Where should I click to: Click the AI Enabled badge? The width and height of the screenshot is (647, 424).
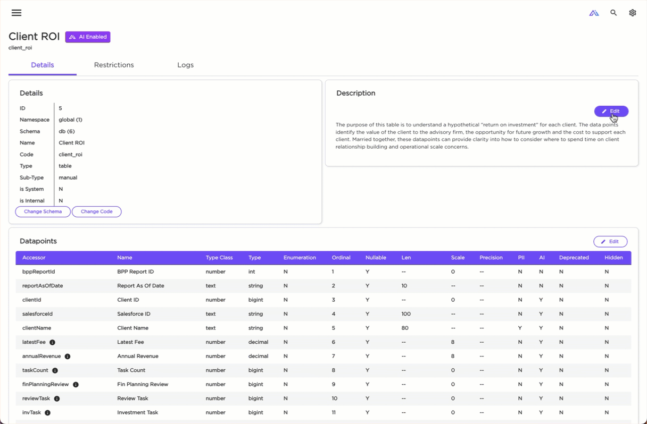88,37
